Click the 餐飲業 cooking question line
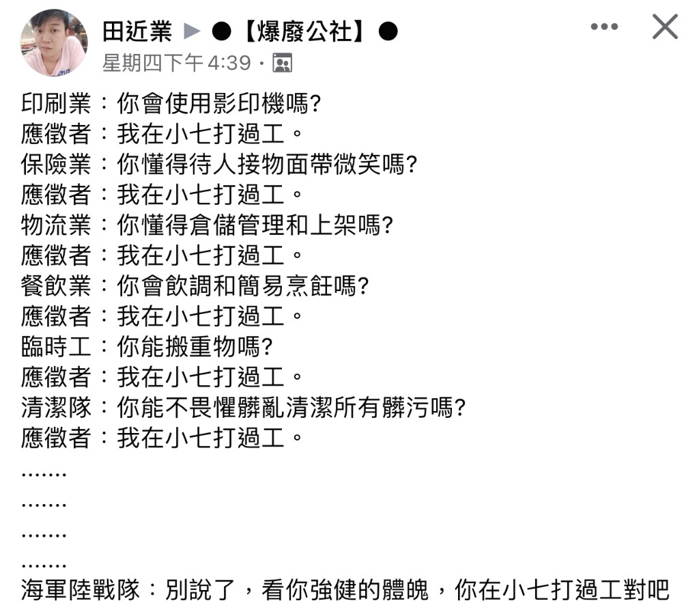 point(195,285)
